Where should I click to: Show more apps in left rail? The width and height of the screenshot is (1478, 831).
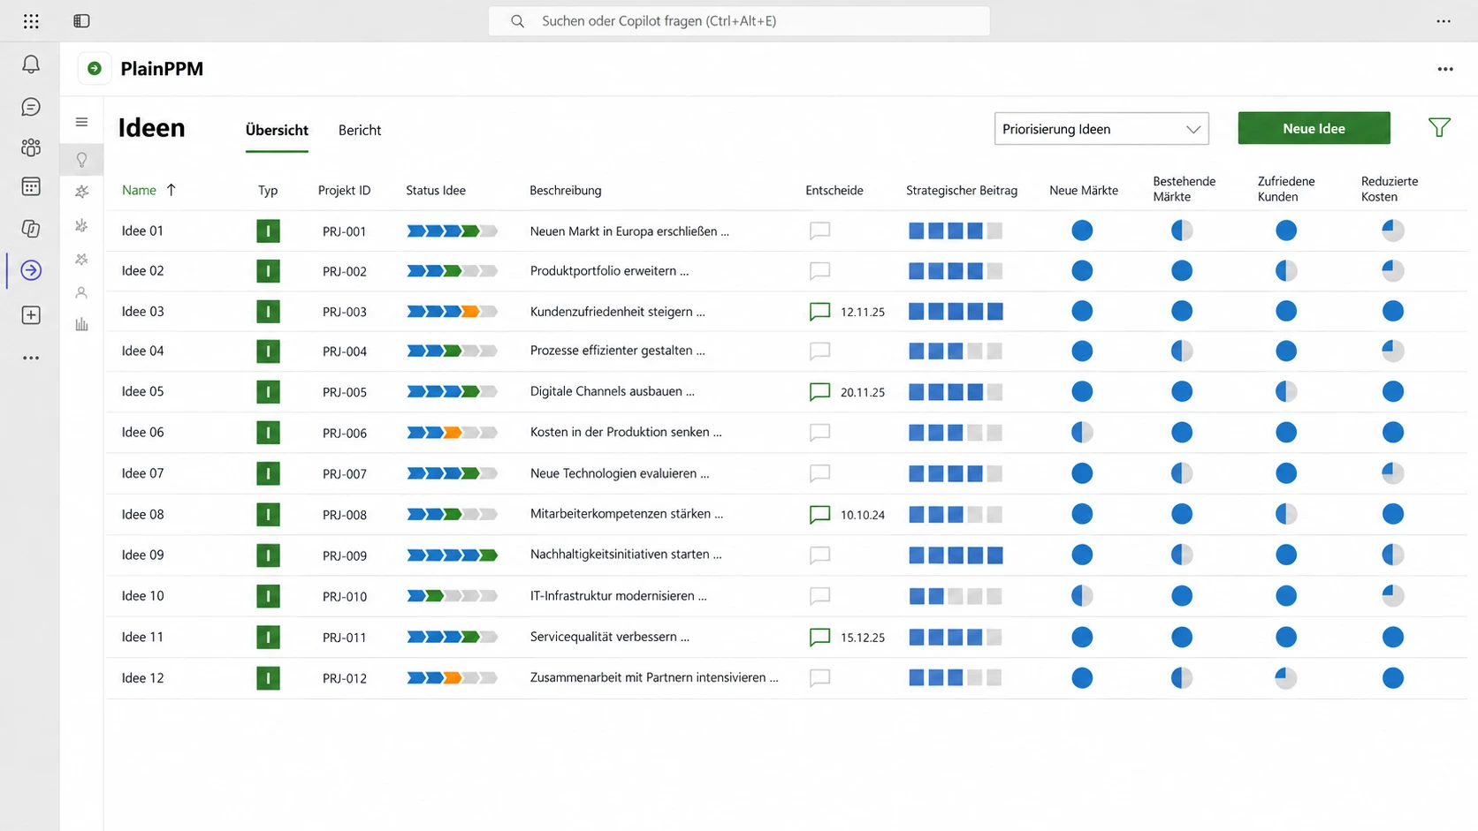pos(31,358)
